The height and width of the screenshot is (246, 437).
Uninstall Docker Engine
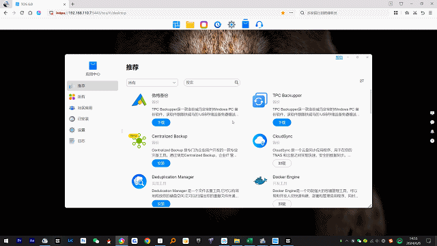282,204
